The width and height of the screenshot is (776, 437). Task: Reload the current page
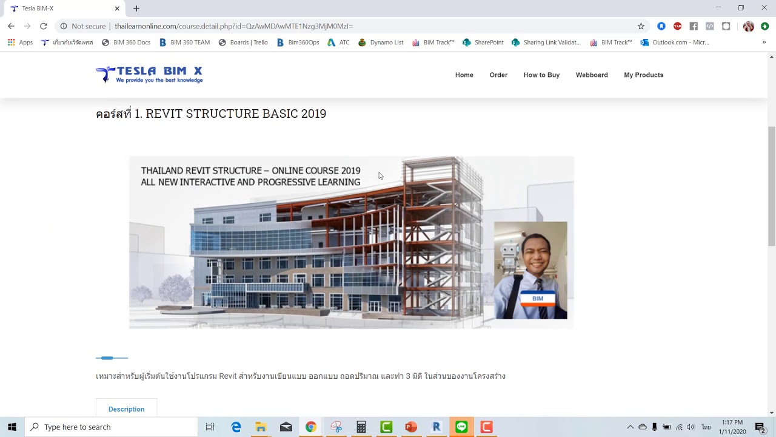click(43, 26)
